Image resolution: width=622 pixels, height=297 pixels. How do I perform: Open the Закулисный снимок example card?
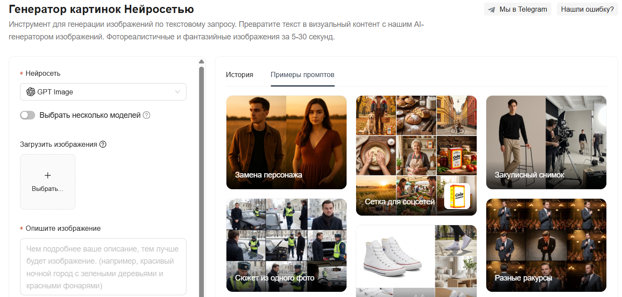tap(546, 142)
